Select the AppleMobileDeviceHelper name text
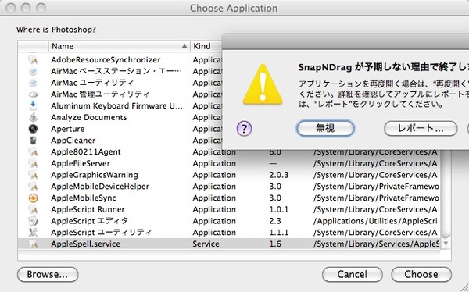 coord(100,186)
